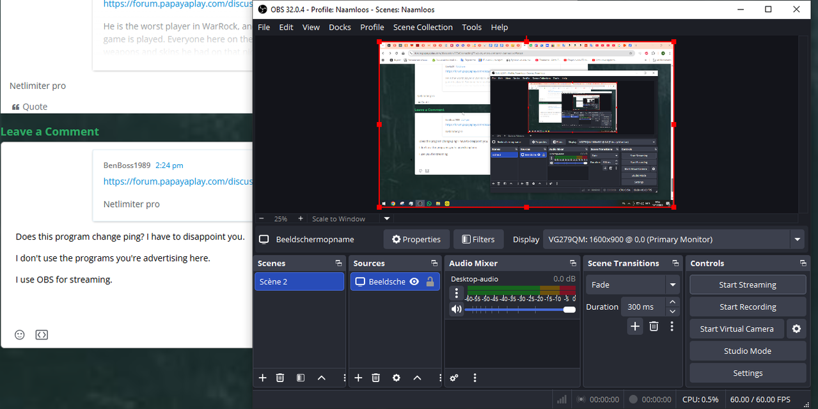Screen dimensions: 818x409
Task: Open the File menu
Action: 263,27
